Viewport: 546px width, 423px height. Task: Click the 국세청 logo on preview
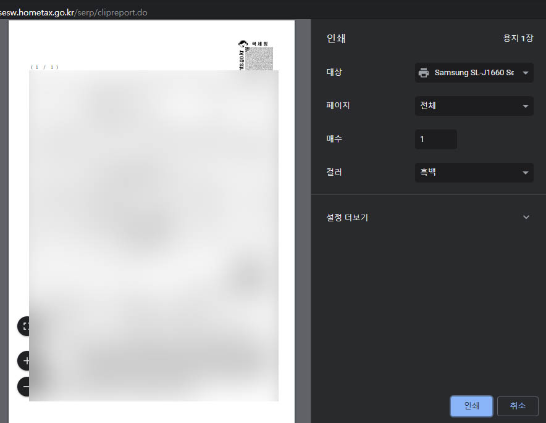(253, 44)
